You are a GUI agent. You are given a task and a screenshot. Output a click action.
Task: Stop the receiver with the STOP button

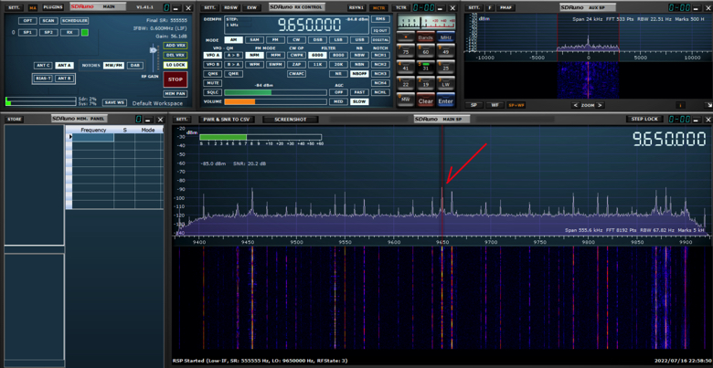(x=176, y=79)
